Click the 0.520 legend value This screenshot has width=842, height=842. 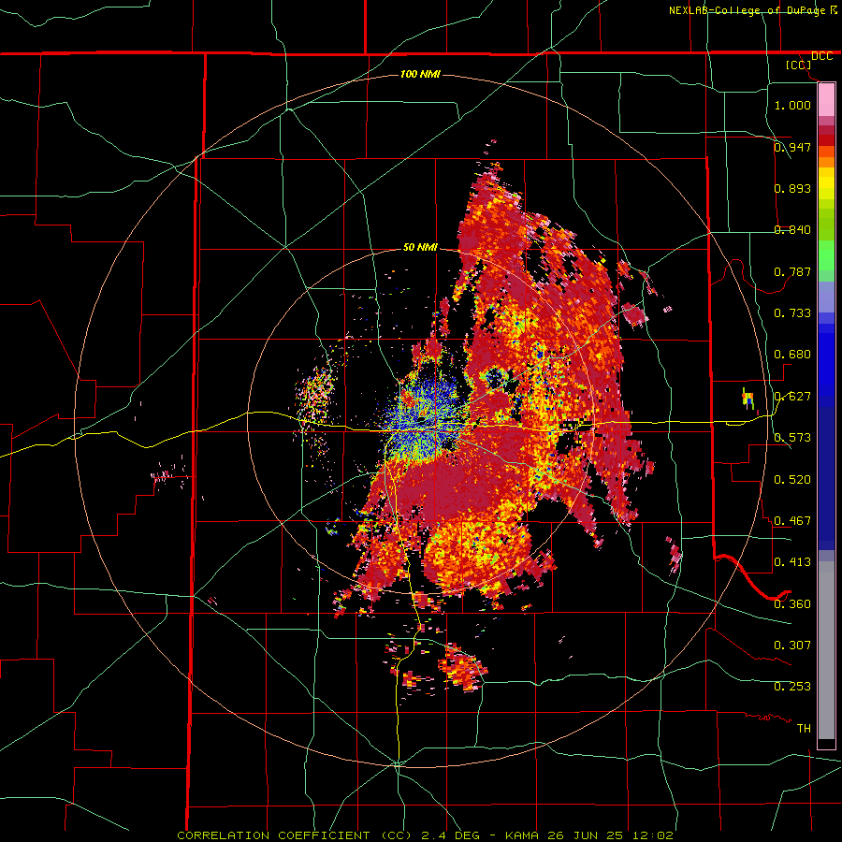792,480
